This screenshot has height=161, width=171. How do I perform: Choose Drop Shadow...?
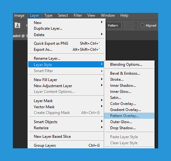[x=129, y=128]
